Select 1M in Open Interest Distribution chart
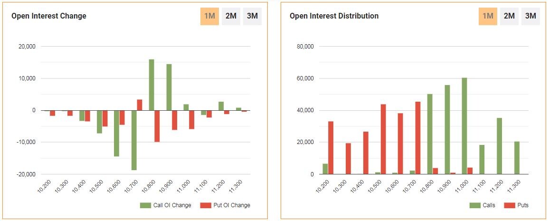 (x=488, y=16)
